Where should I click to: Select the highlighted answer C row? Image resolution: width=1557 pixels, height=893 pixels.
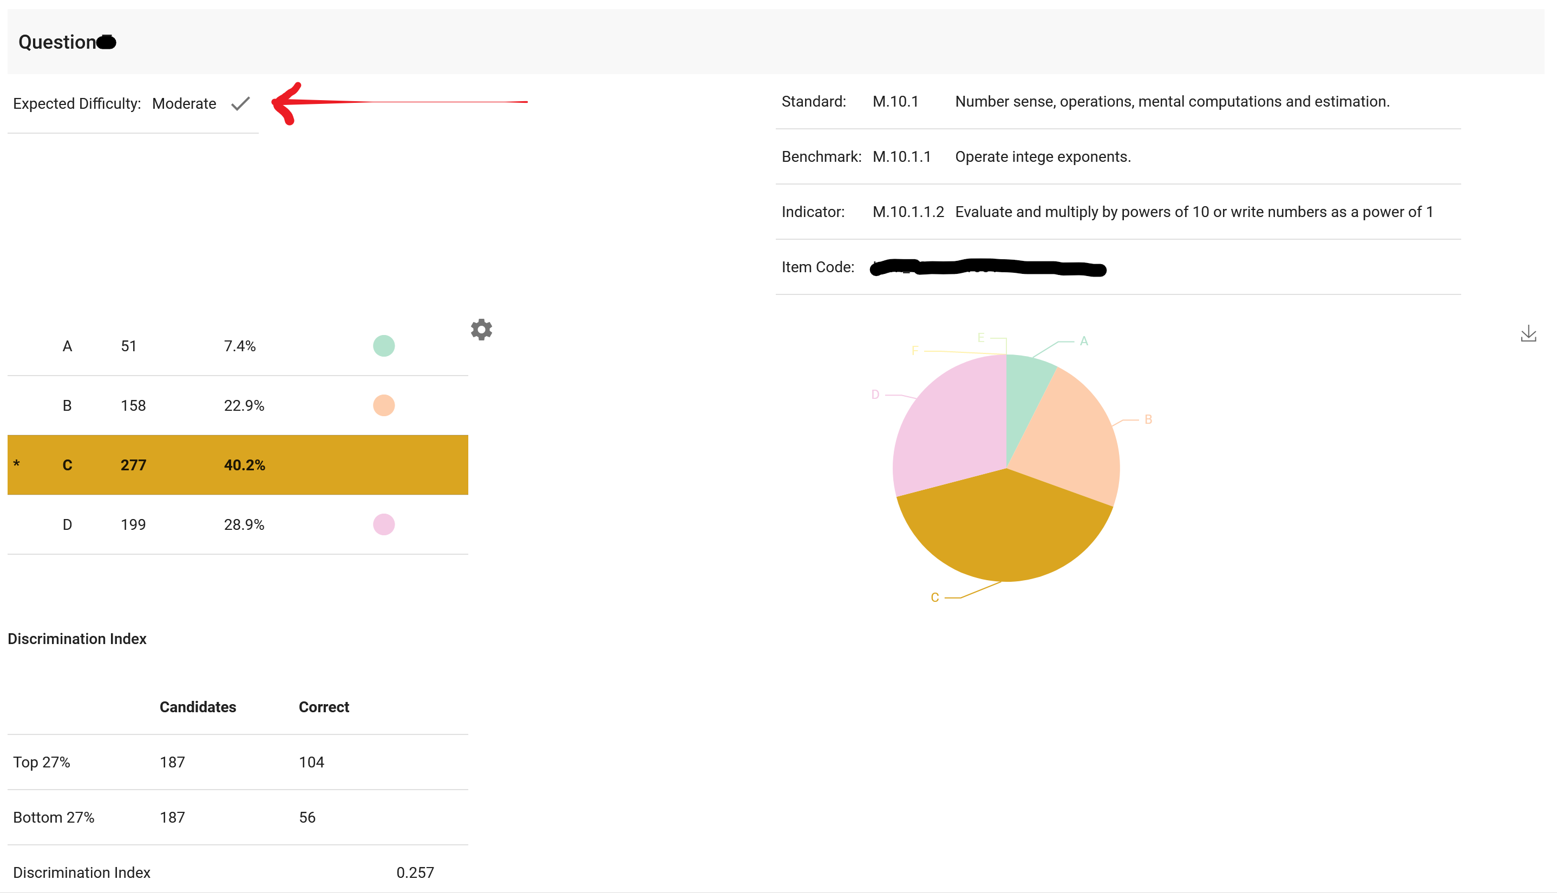[238, 465]
